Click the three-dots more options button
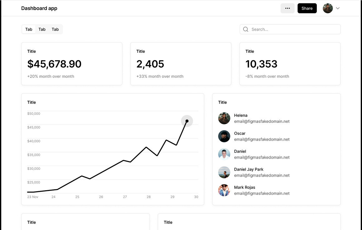Viewport: 362px width, 230px height. click(x=287, y=8)
